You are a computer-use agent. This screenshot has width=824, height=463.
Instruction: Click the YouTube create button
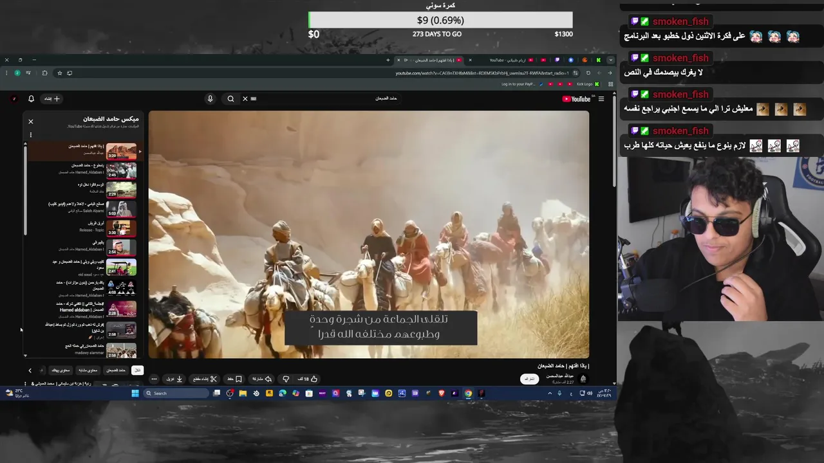[x=51, y=98]
